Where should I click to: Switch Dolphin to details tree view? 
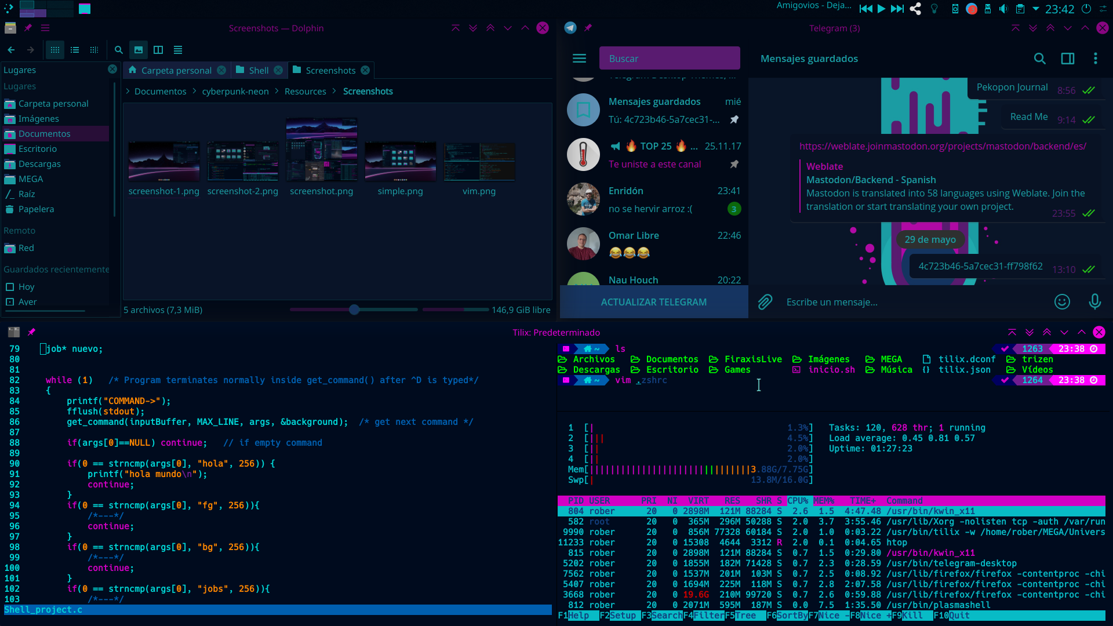pos(94,50)
